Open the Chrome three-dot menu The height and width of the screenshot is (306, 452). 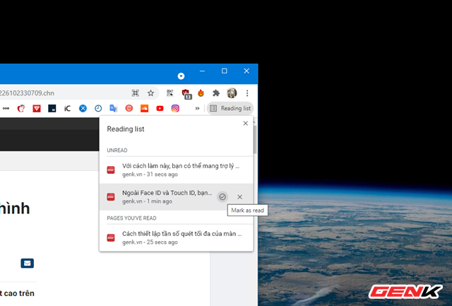(x=247, y=93)
